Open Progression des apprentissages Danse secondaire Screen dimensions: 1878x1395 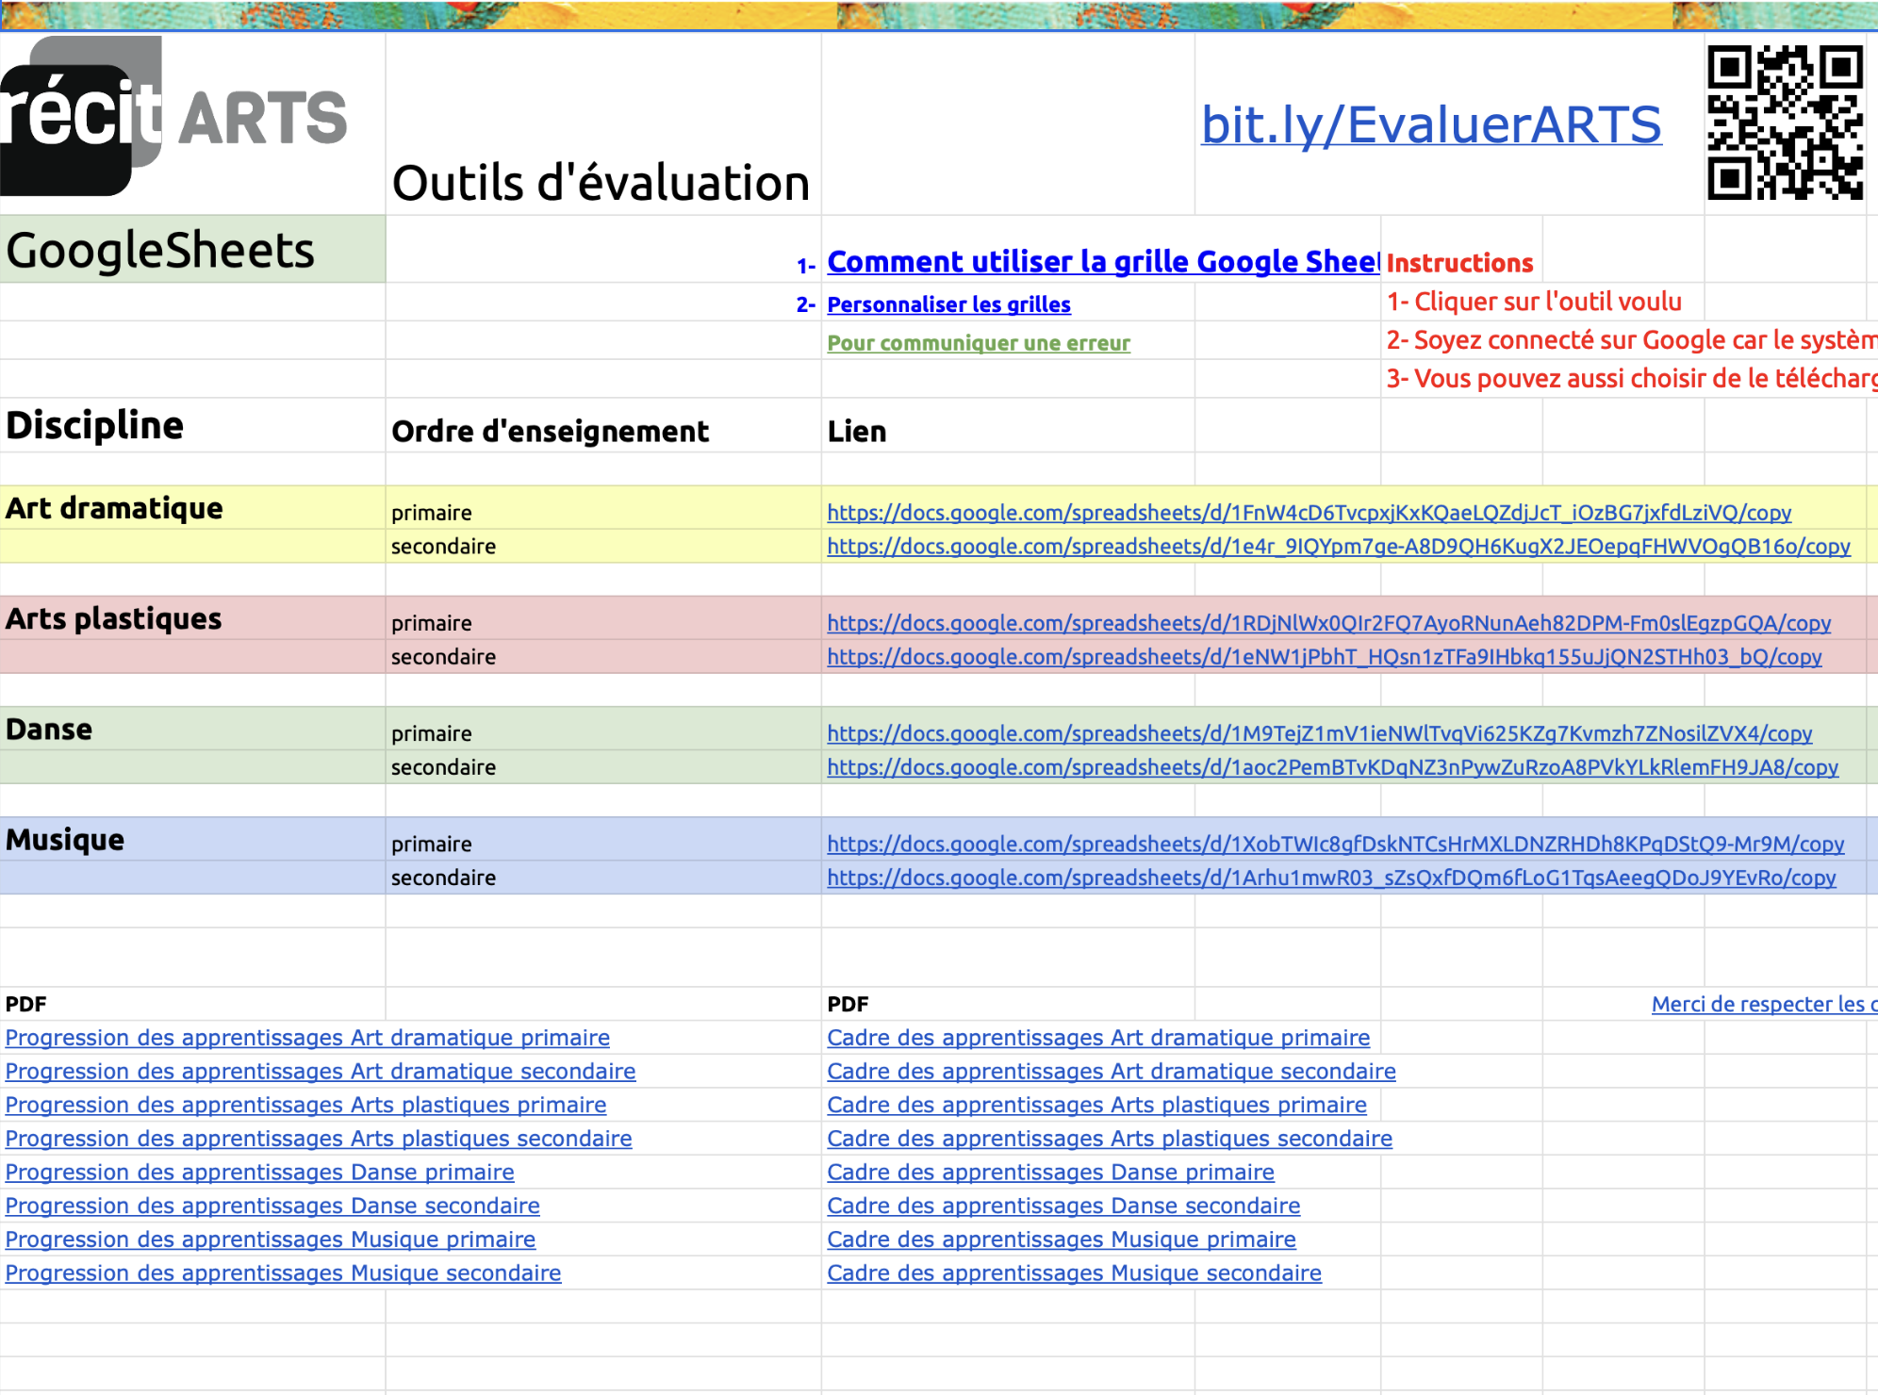(x=272, y=1206)
